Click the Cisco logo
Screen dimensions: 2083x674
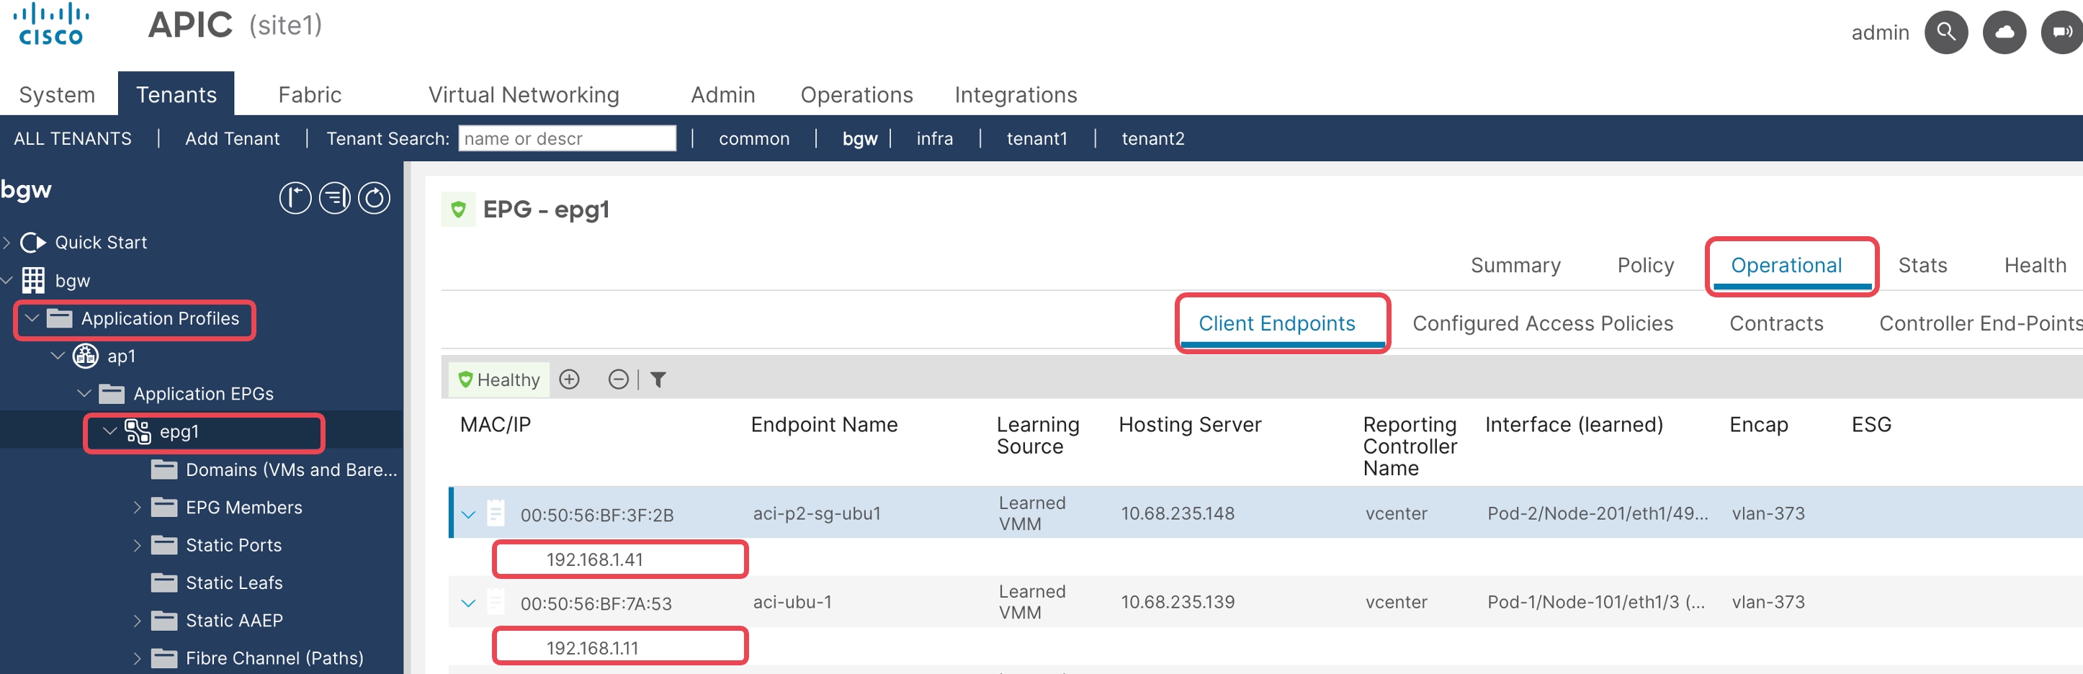point(51,24)
